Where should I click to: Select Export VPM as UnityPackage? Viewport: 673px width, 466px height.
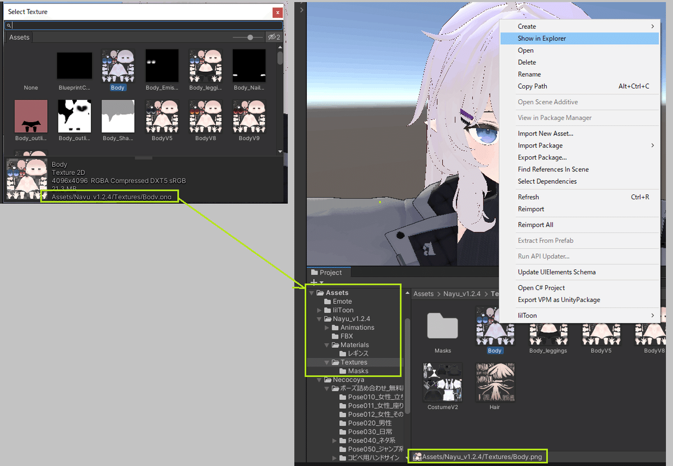579,300
